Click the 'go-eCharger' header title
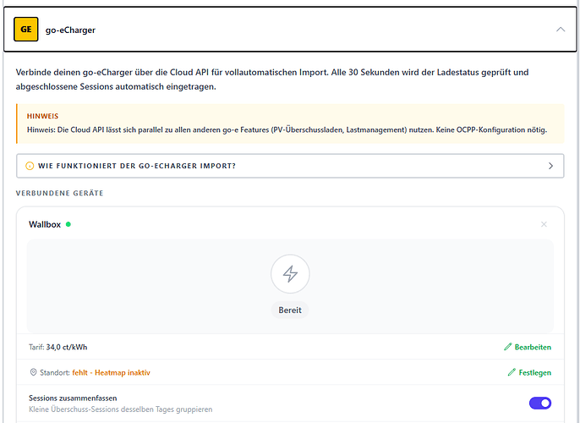Image resolution: width=580 pixels, height=423 pixels. coord(70,30)
